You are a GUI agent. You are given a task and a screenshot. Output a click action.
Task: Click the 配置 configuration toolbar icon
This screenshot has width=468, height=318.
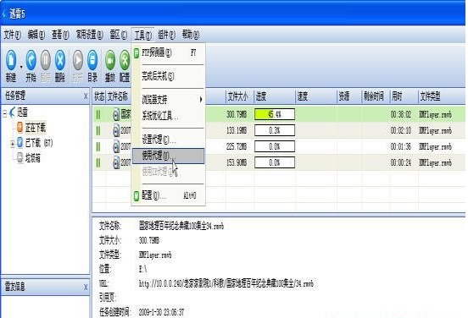pyautogui.click(x=125, y=59)
